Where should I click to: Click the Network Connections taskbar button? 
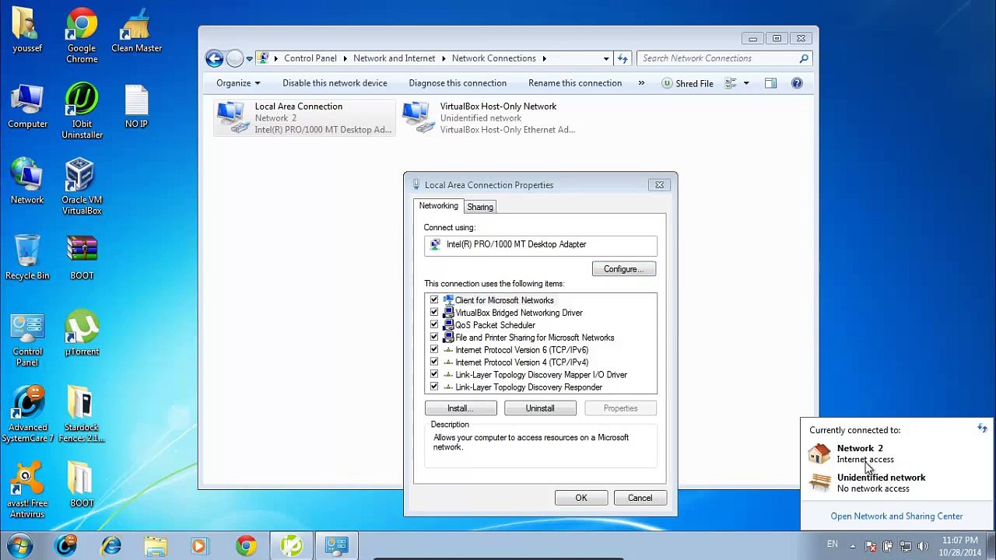point(336,545)
